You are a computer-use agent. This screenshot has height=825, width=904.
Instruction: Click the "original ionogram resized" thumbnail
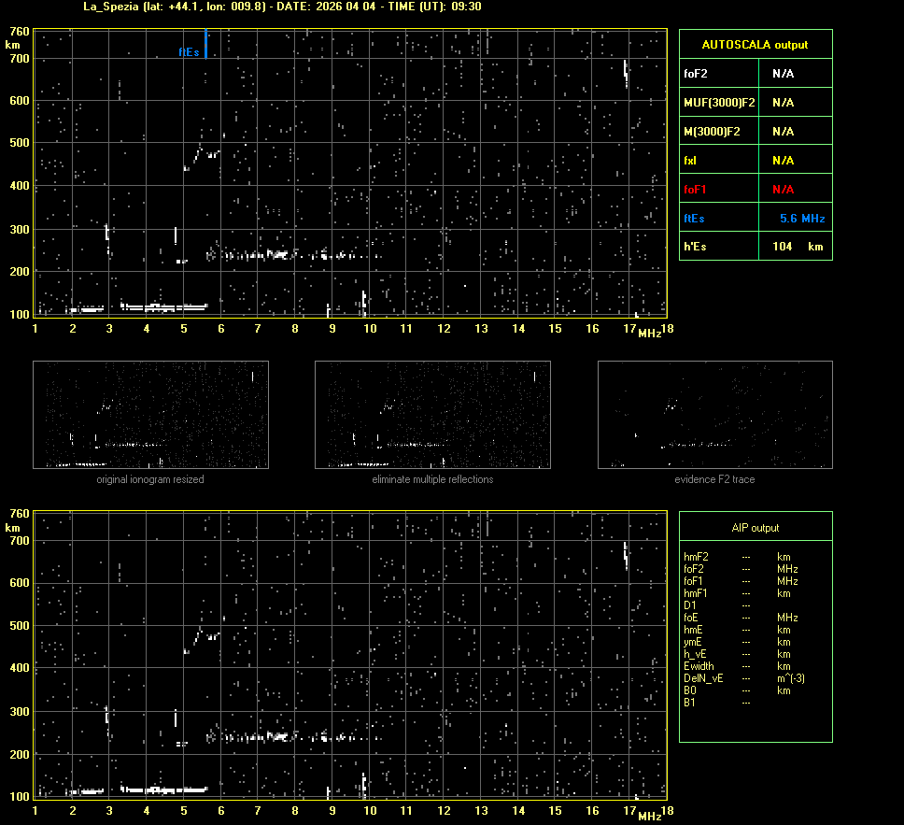coord(150,415)
